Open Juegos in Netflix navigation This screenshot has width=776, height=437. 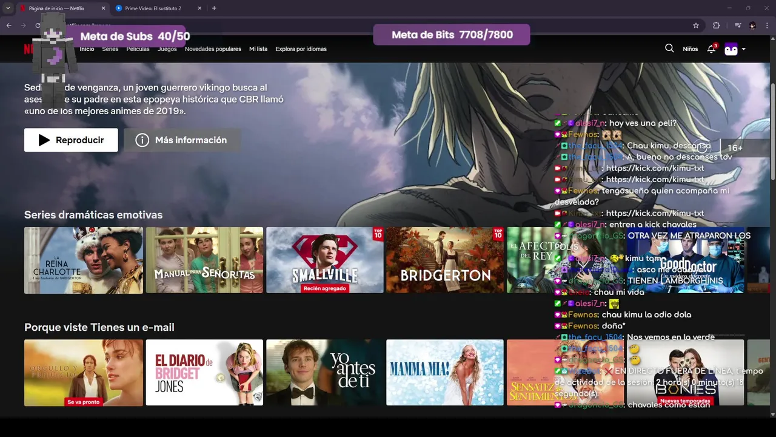tap(167, 49)
